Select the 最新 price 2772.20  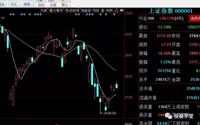[164, 36]
